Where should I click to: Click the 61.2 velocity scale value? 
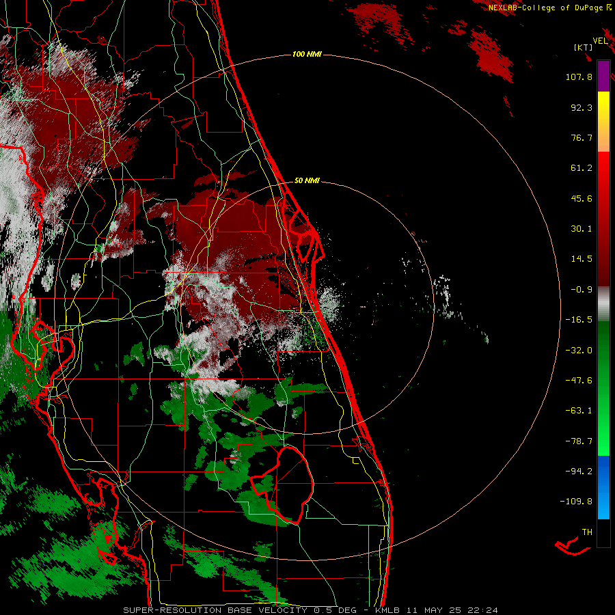[582, 168]
